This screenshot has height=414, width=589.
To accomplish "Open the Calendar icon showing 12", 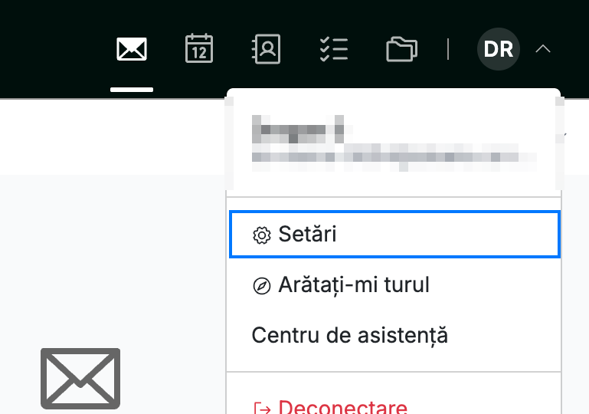I will pyautogui.click(x=199, y=48).
